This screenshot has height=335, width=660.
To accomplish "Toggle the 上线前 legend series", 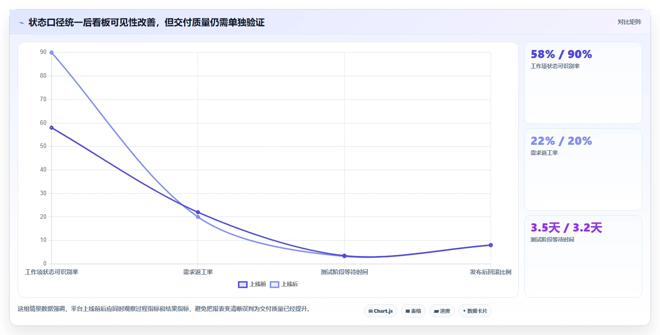I will click(252, 284).
